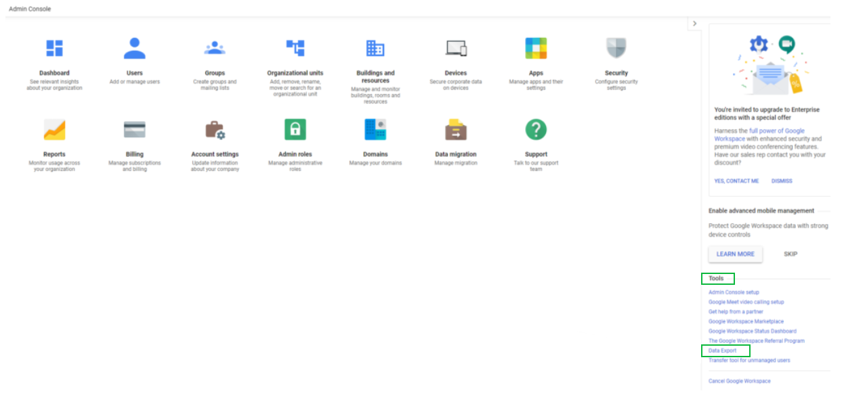
Task: Open Google Workspace Marketplace link
Action: point(746,321)
